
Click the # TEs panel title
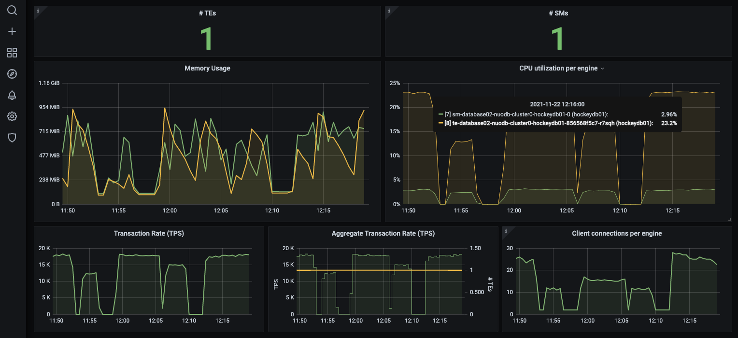click(207, 13)
